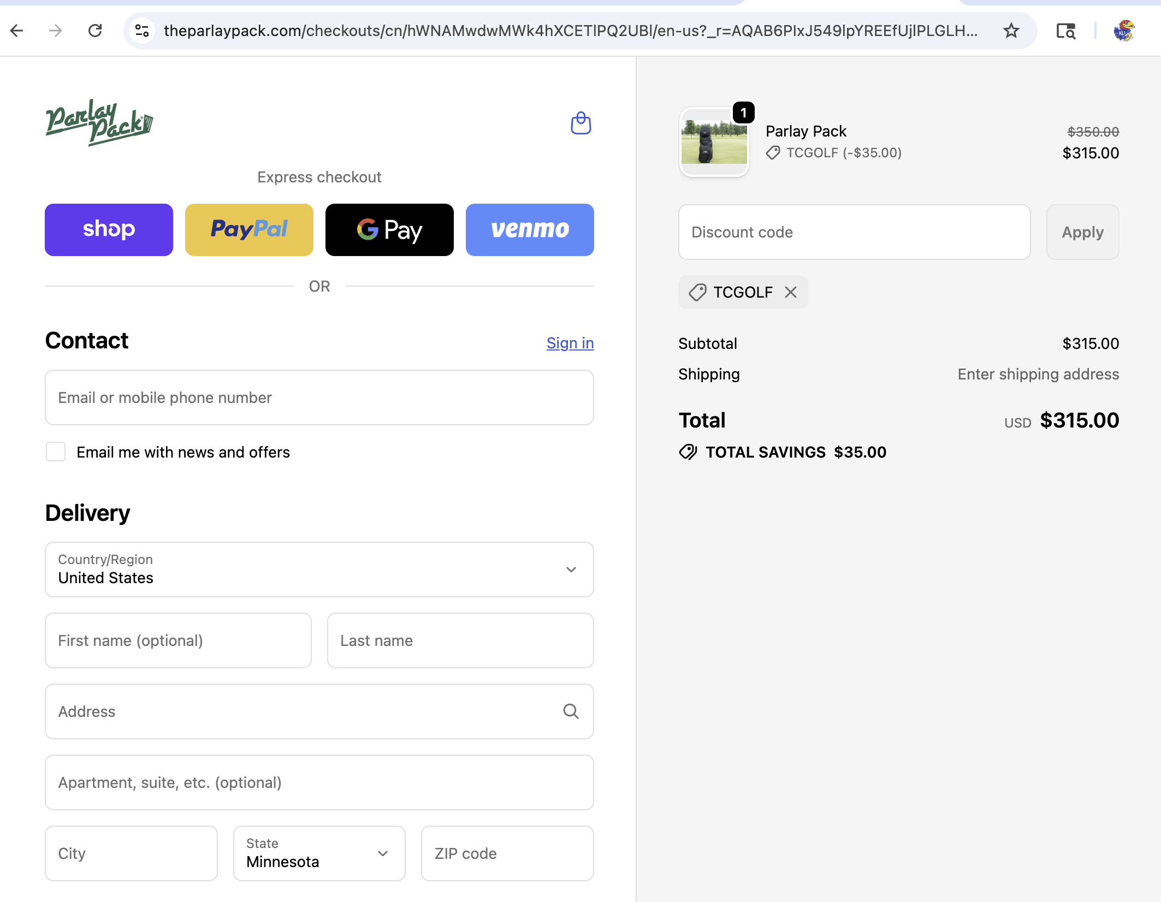Check out with Venmo button
Viewport: 1161px width, 902px height.
point(530,230)
